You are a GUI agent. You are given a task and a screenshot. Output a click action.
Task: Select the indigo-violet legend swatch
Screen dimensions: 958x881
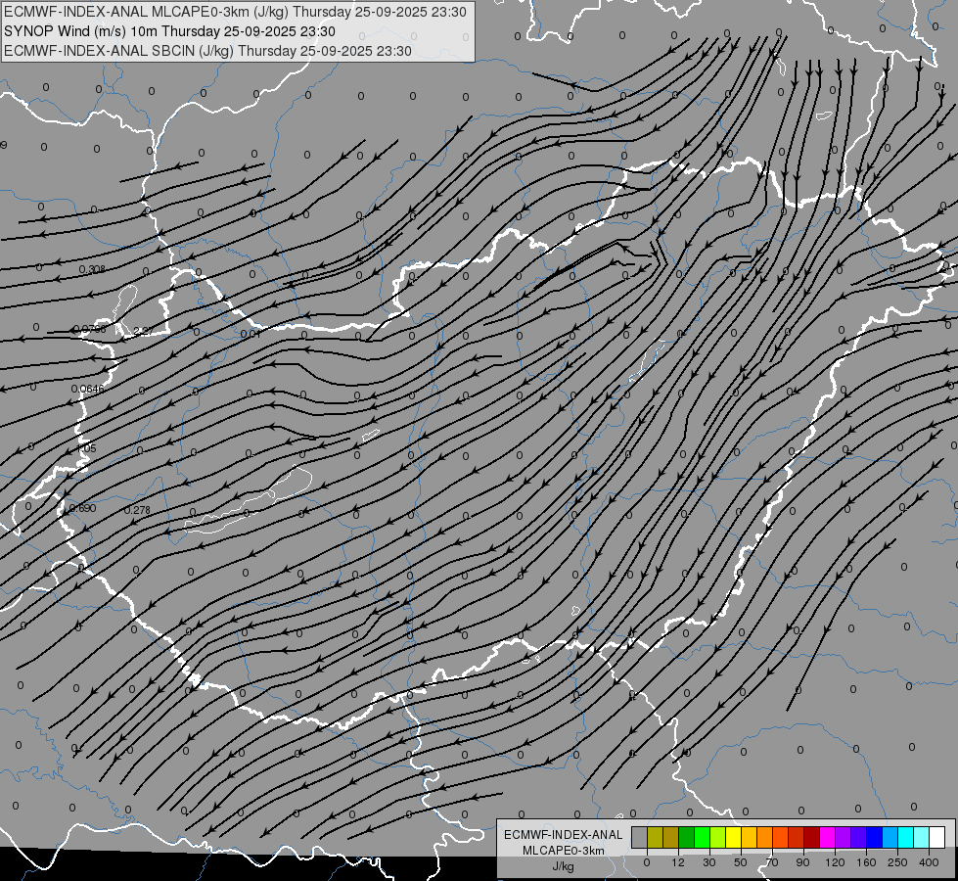click(x=859, y=837)
